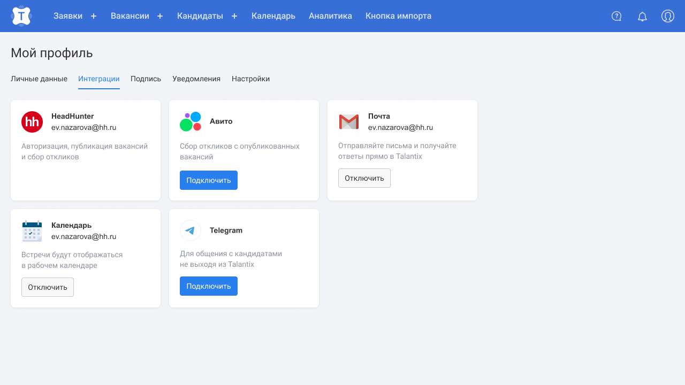Click the Почта card title
This screenshot has height=385, width=685.
pos(379,116)
